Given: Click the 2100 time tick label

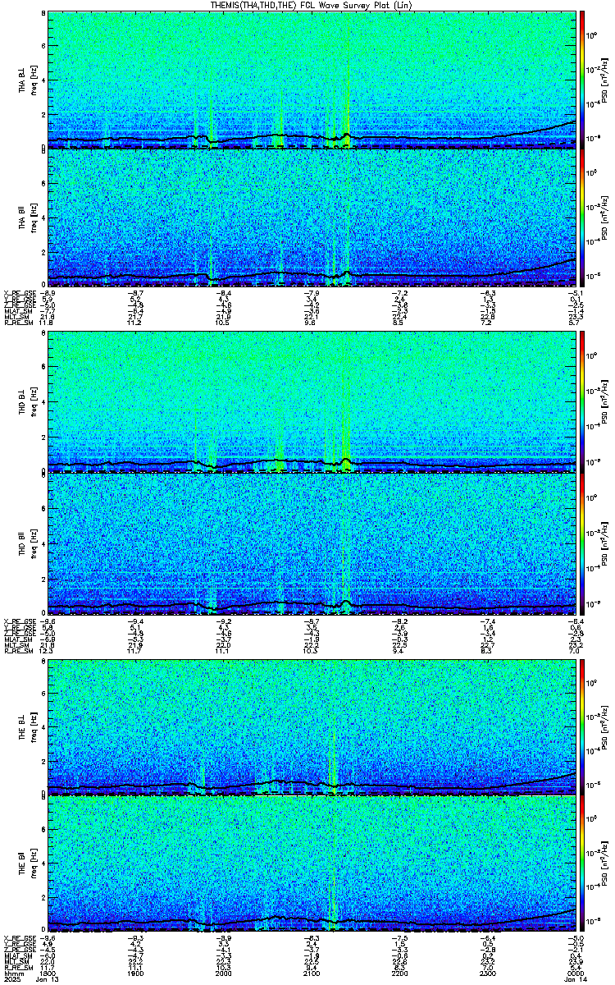Looking at the screenshot, I should click(312, 974).
